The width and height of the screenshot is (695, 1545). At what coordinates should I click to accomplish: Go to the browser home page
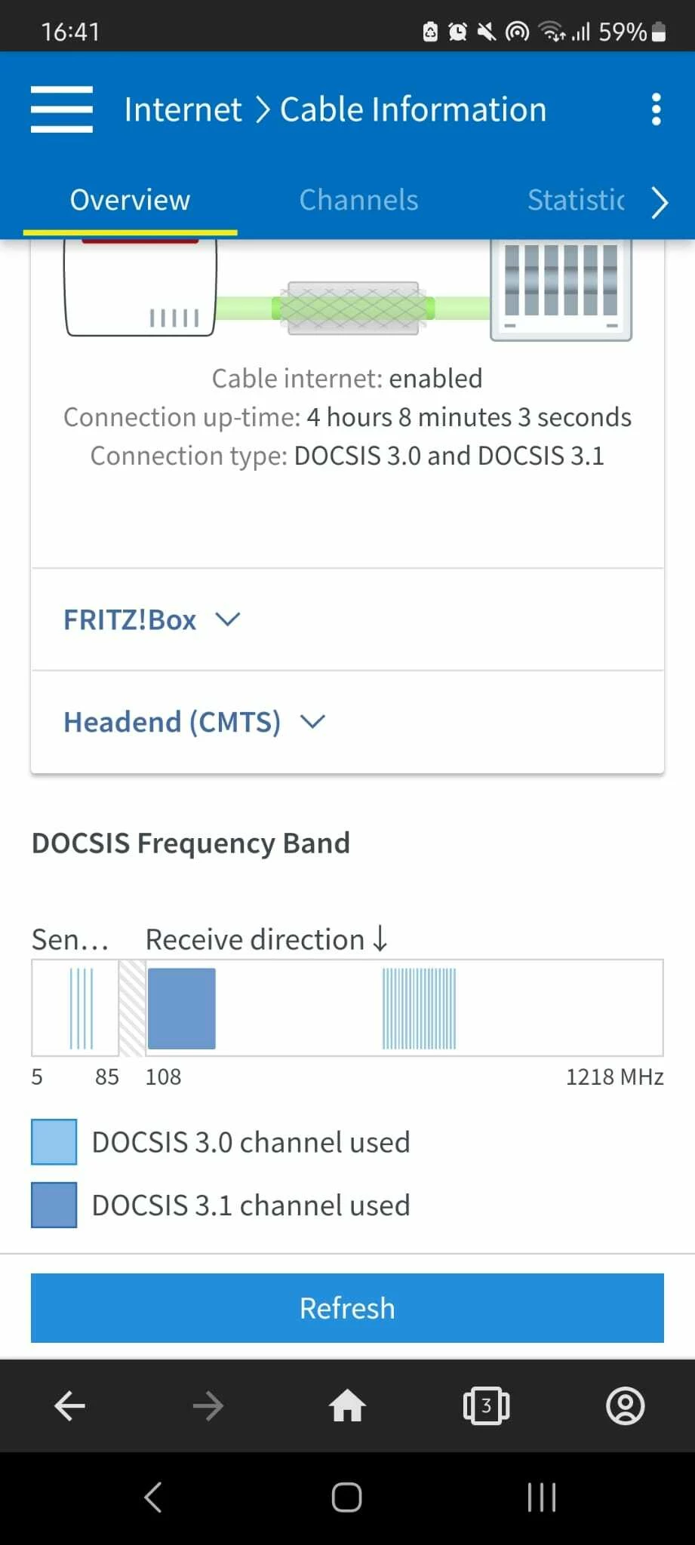click(x=347, y=1405)
